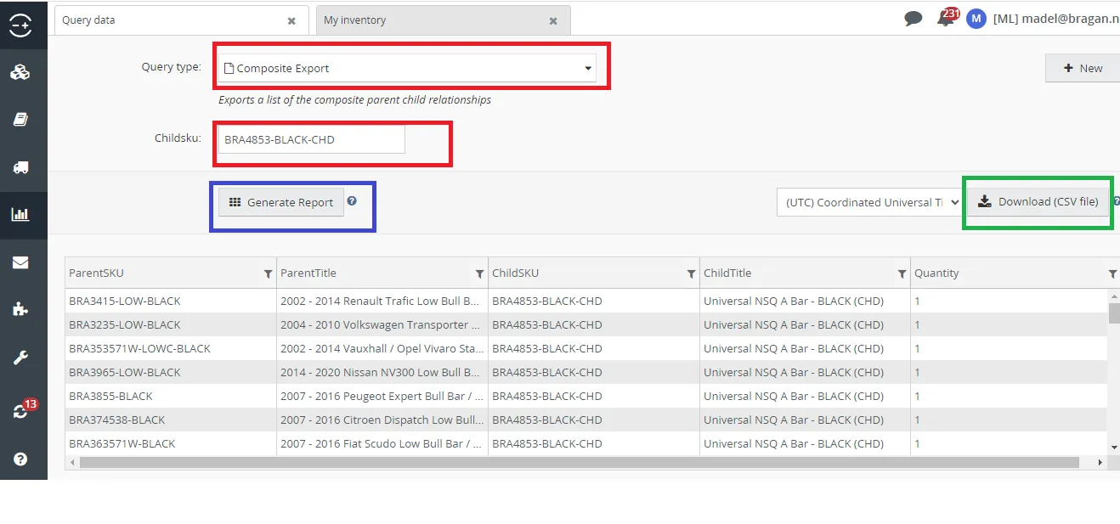Click the horizontal scrollbar thumb of the table
This screenshot has width=1120, height=524.
580,463
